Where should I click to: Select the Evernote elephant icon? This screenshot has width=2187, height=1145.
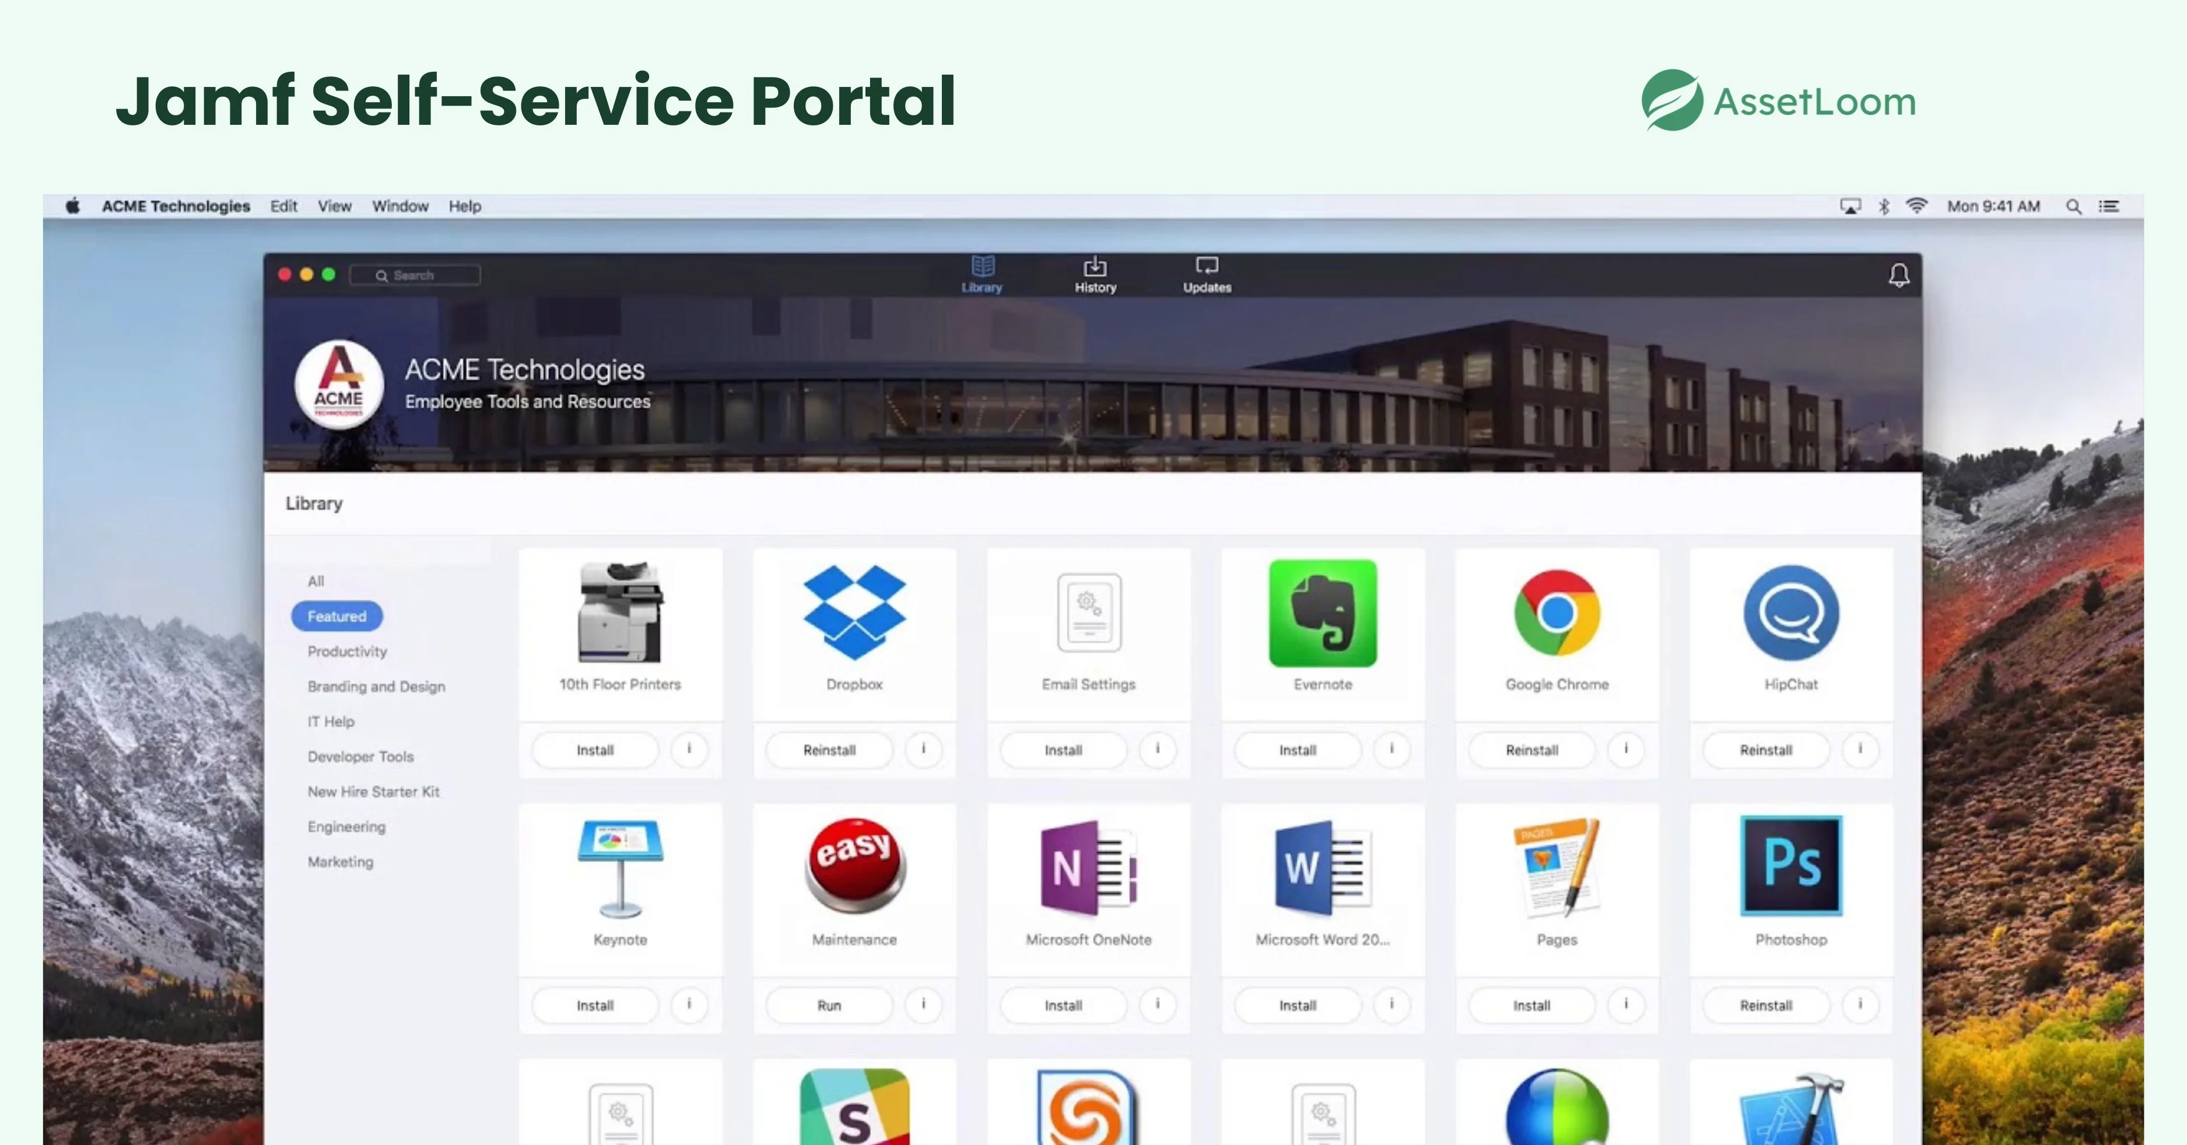1323,612
